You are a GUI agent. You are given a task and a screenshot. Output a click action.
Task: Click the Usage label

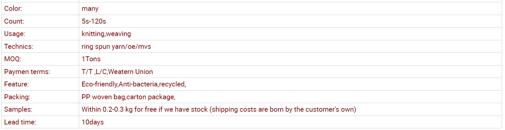(x=14, y=34)
